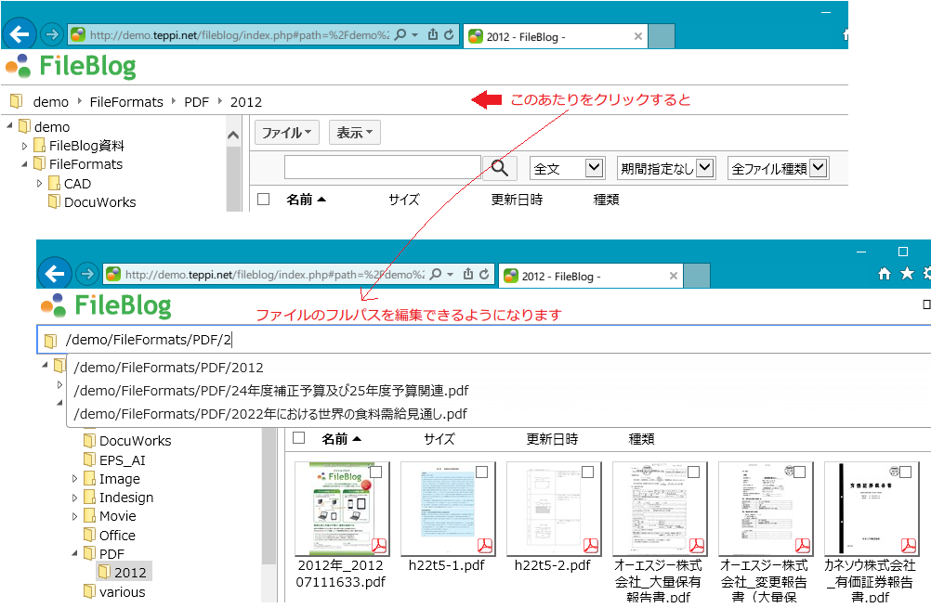The height and width of the screenshot is (608, 931).
Task: Open Home icon in bottom browser window
Action: (885, 274)
